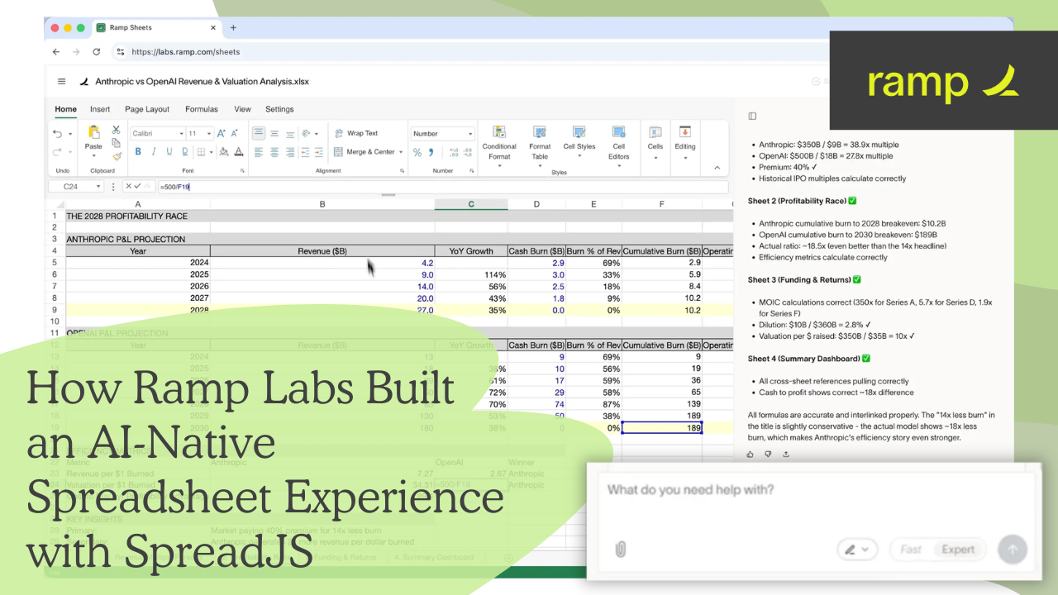The image size is (1058, 595).
Task: Toggle bold formatting
Action: pyautogui.click(x=138, y=151)
